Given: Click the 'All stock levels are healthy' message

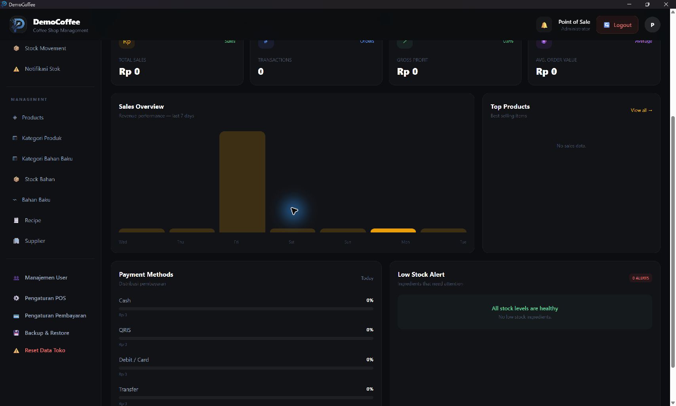Looking at the screenshot, I should (525, 308).
